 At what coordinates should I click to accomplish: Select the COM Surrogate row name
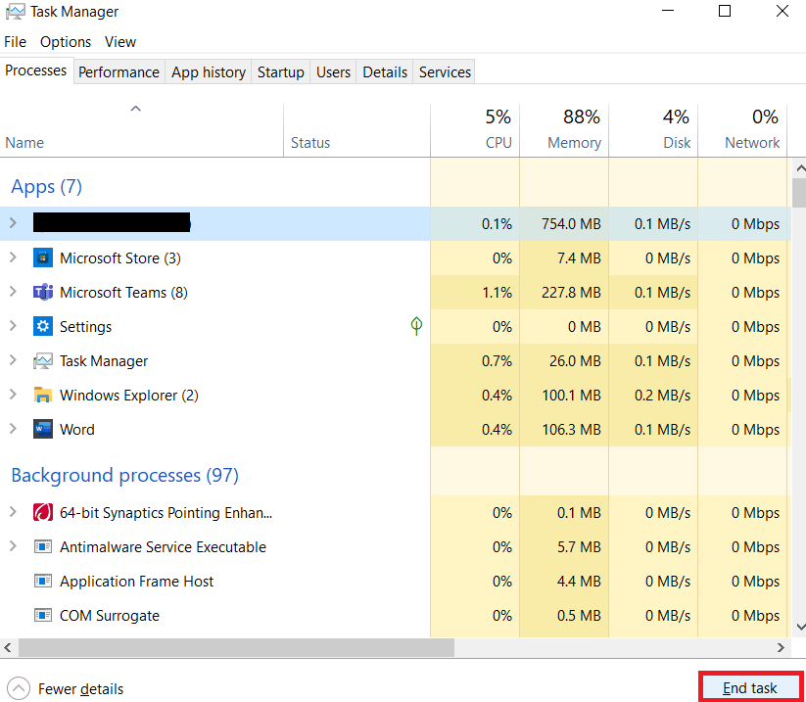click(110, 616)
